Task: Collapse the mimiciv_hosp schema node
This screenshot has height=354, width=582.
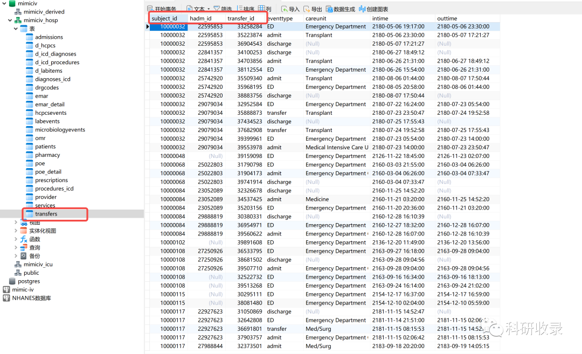Action: coord(10,20)
